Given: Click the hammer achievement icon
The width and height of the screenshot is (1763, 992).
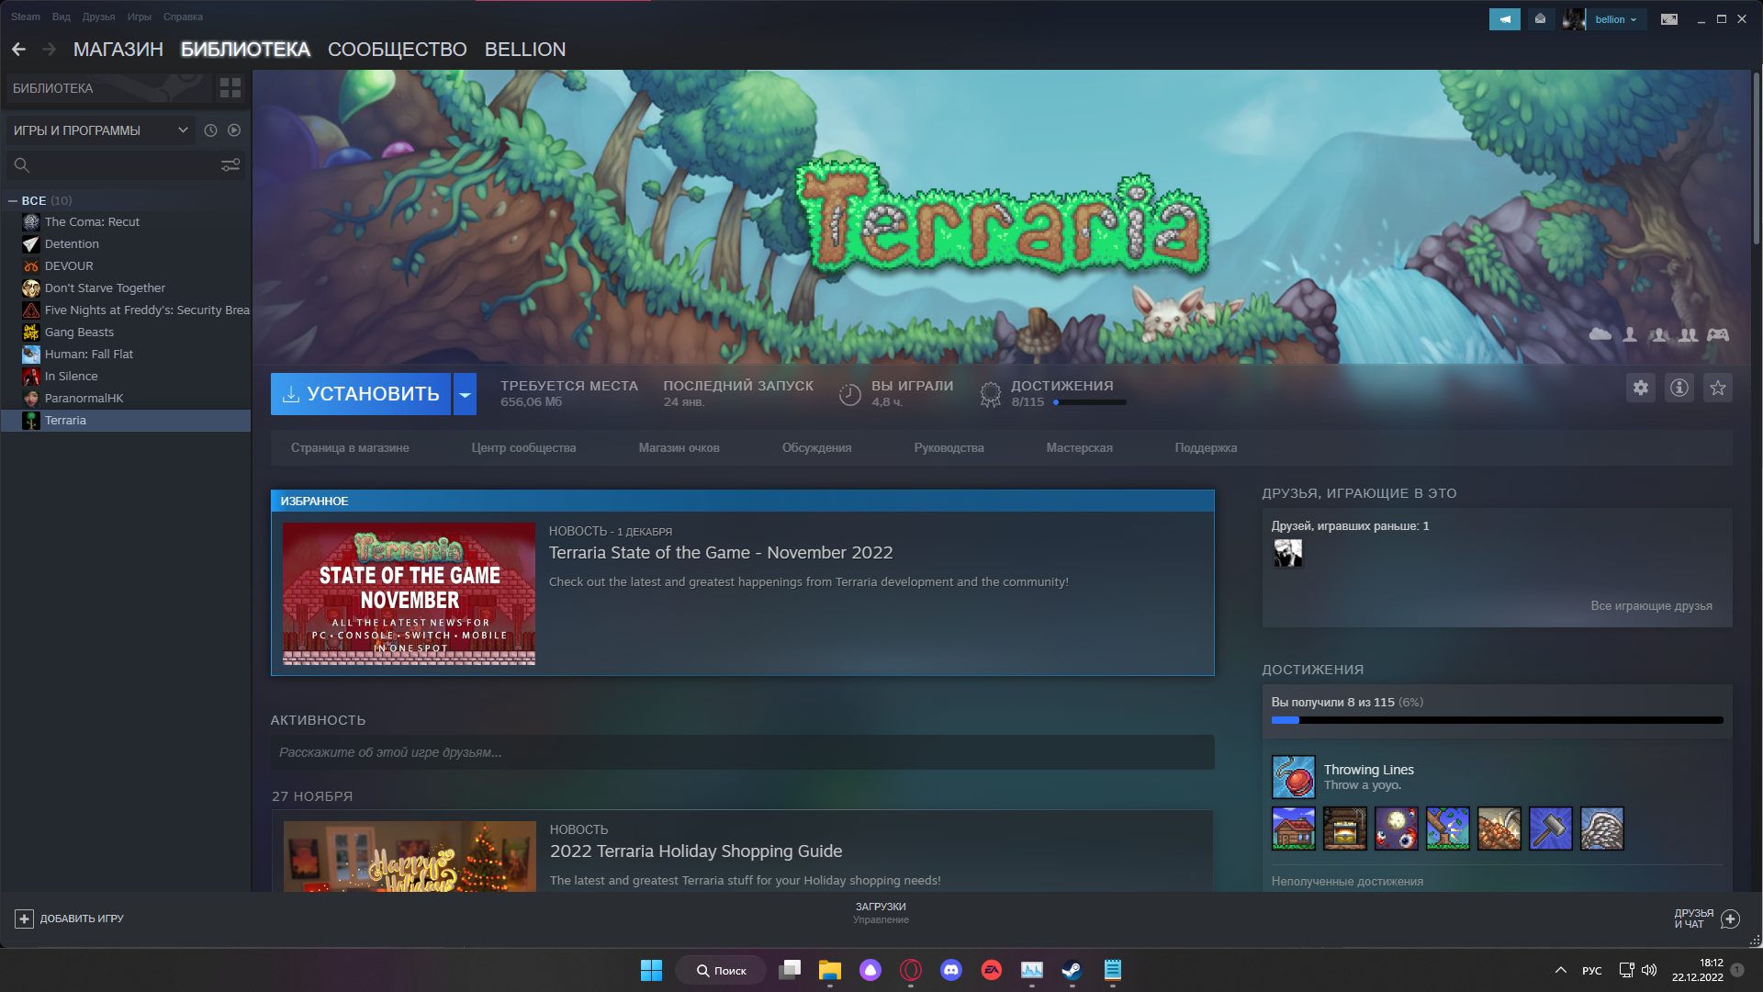Looking at the screenshot, I should click(x=1551, y=829).
